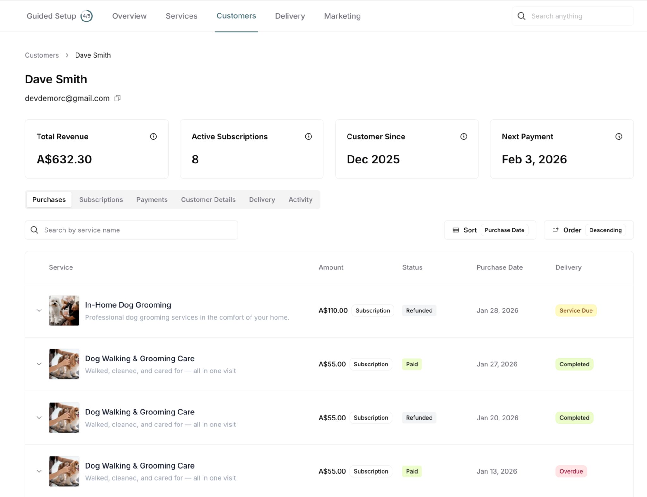Go to the Marketing menu
Image resolution: width=647 pixels, height=497 pixels.
coord(342,16)
